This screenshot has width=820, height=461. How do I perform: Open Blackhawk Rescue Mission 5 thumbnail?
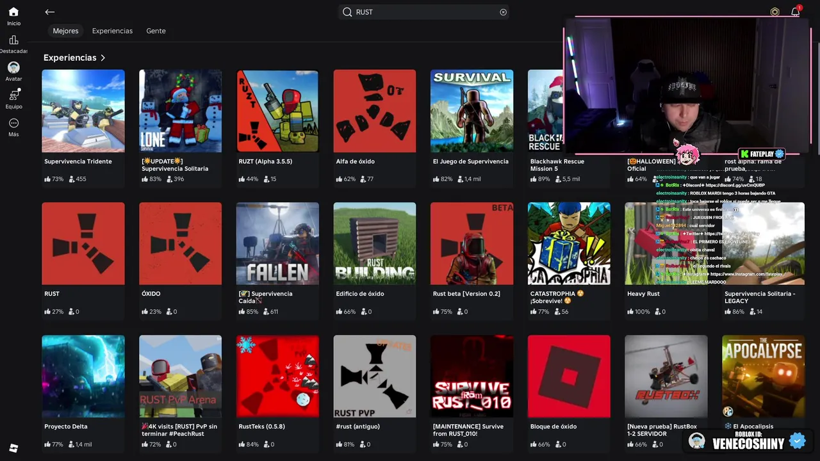(x=545, y=111)
